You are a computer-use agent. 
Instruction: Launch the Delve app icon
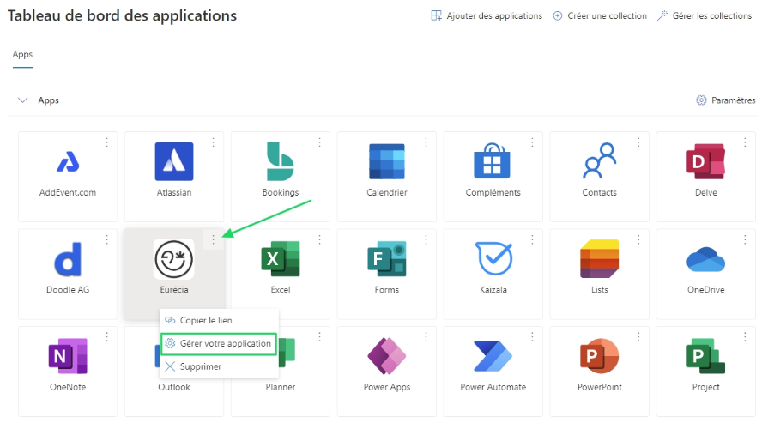[x=706, y=161]
